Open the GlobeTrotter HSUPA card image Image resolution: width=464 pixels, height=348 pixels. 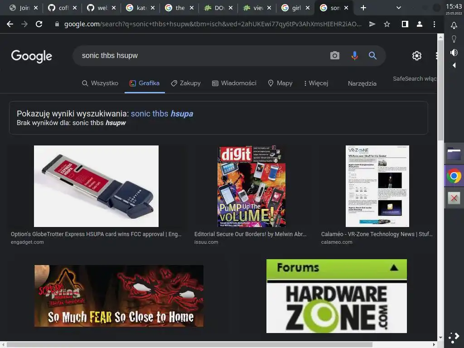tap(96, 186)
